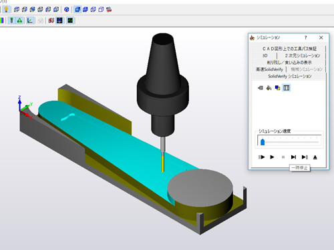Open the CAD図形上での工具パス検証 tab
The width and height of the screenshot is (334, 250).
coord(289,49)
